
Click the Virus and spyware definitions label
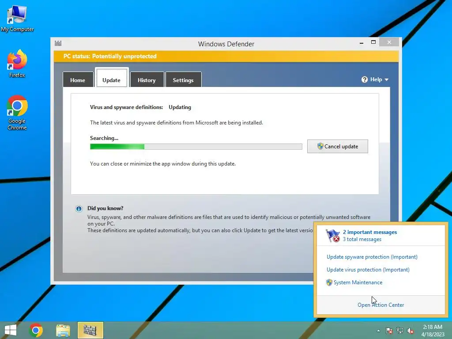pos(126,107)
